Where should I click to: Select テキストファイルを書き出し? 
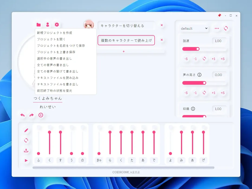point(66,84)
